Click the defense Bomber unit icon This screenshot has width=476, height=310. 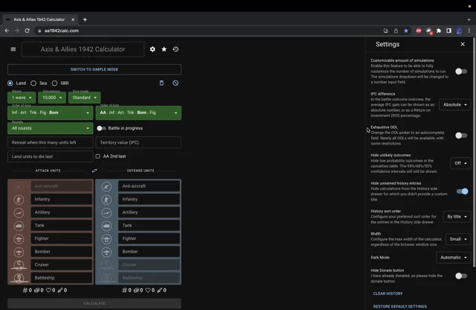coord(106,252)
